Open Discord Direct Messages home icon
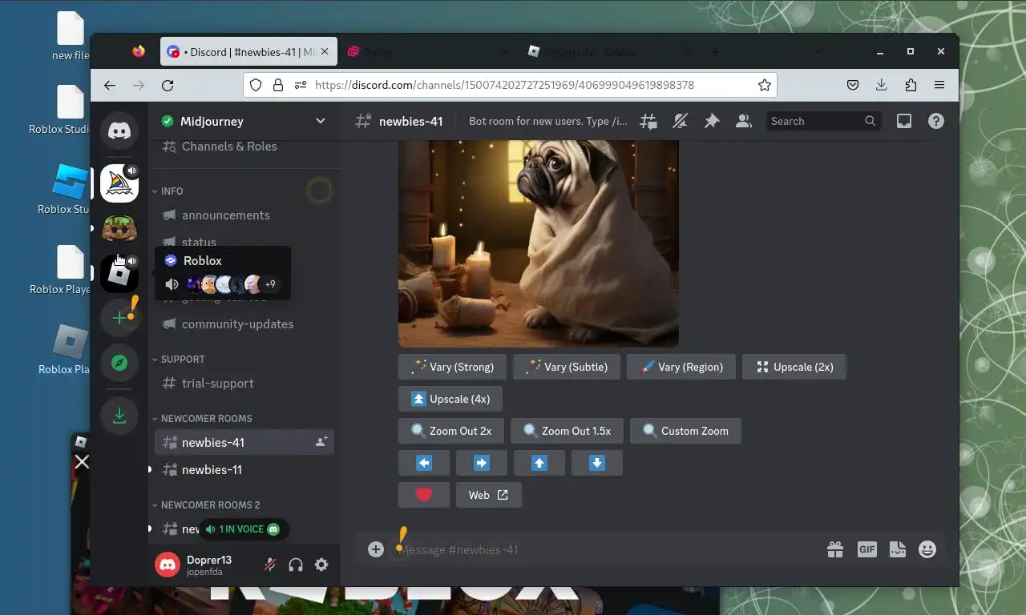This screenshot has height=615, width=1026. [x=119, y=131]
